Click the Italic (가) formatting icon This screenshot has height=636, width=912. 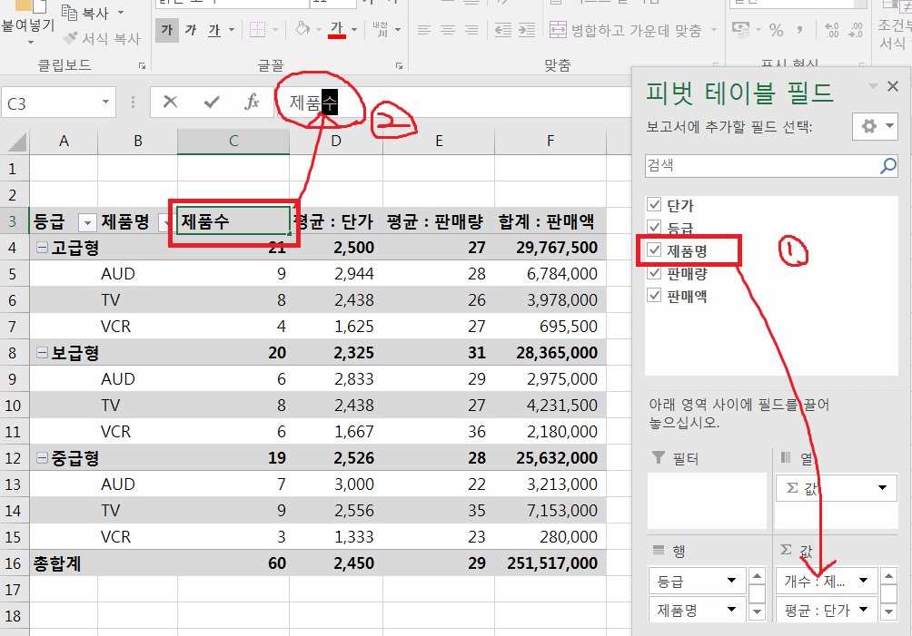191,31
